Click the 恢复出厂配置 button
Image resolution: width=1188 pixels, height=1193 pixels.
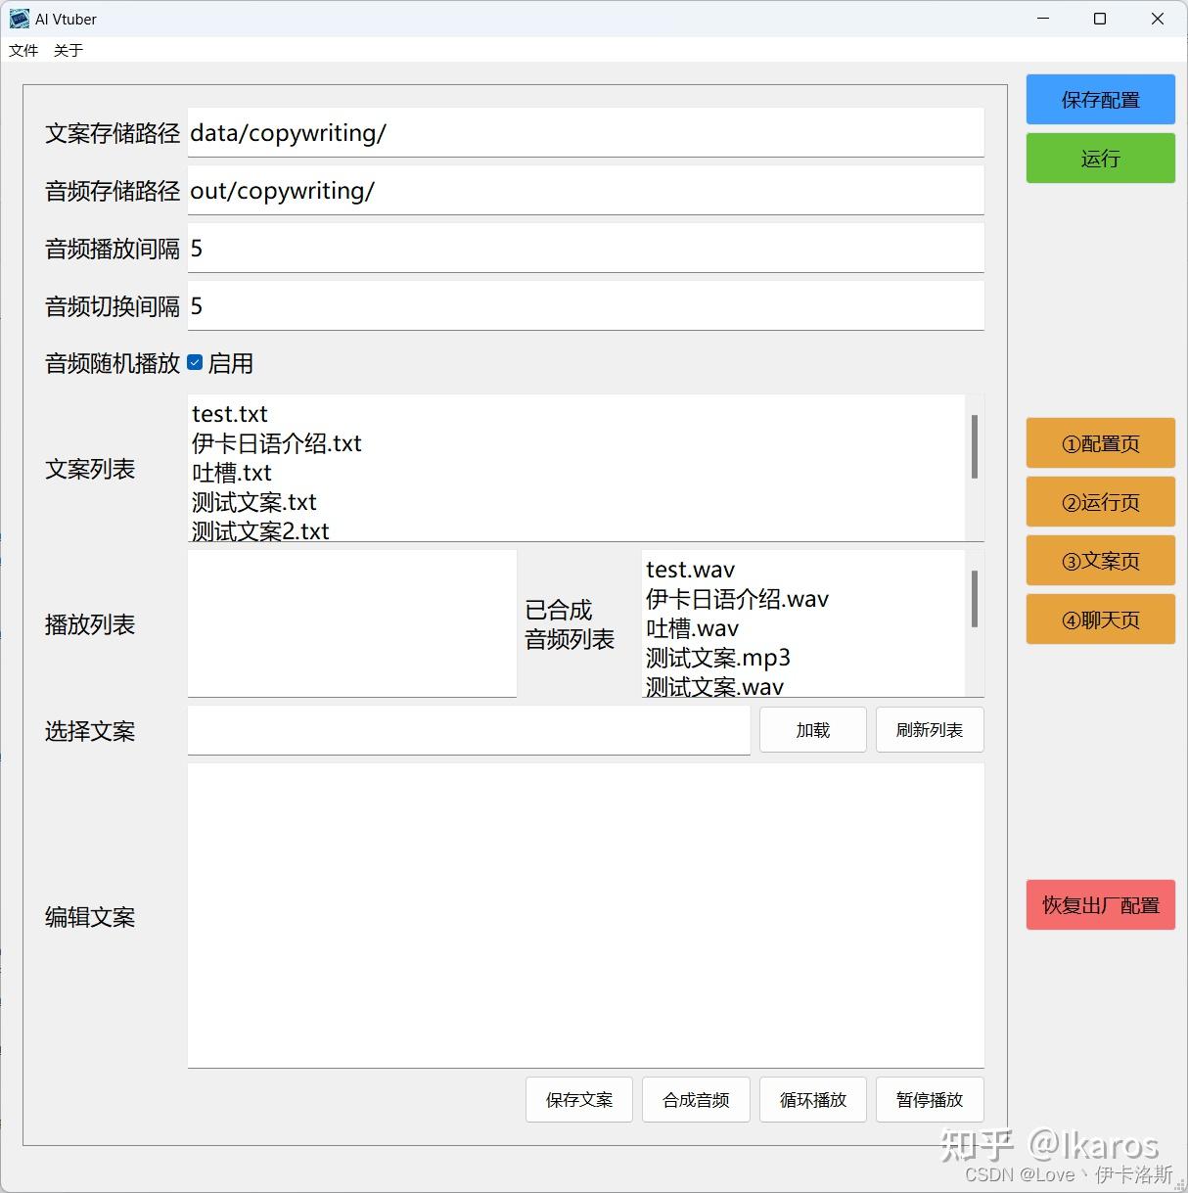click(x=1100, y=904)
